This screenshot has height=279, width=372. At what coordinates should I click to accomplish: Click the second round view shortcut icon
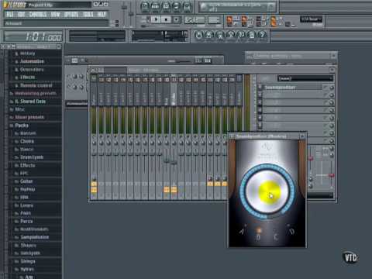coord(156,6)
